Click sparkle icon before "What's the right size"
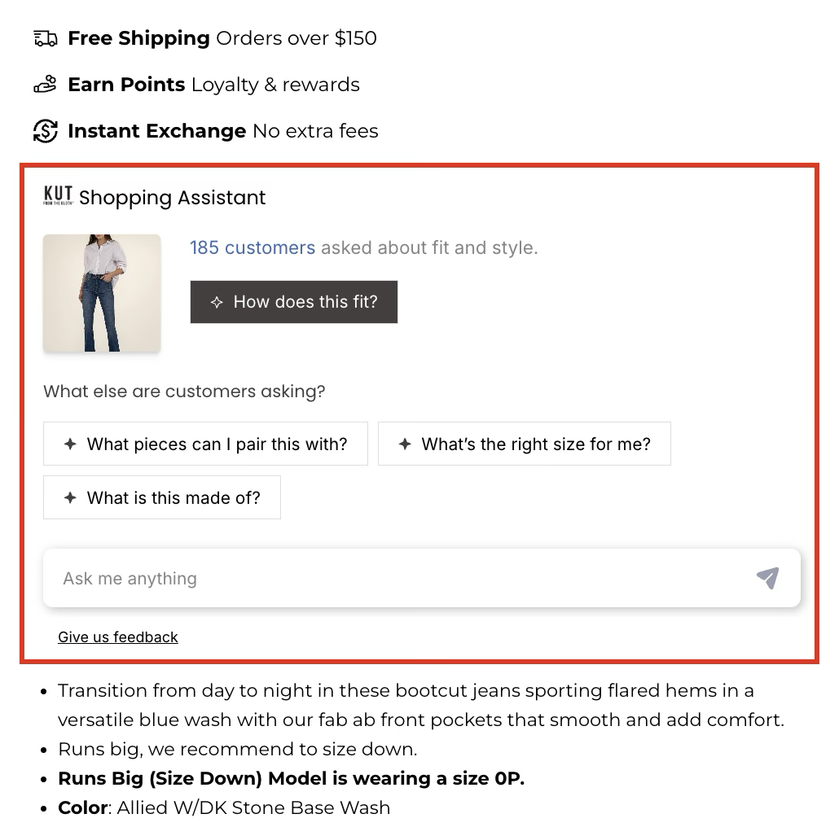The width and height of the screenshot is (839, 827). 405,444
